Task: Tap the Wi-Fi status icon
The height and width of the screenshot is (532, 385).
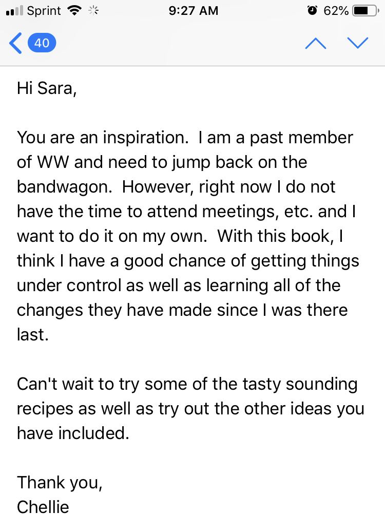Action: [74, 11]
